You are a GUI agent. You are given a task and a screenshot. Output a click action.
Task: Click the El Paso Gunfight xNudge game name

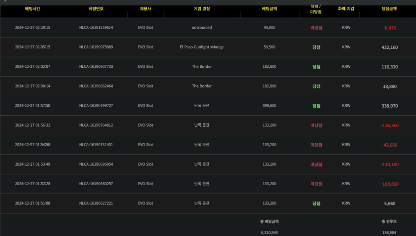(x=202, y=47)
